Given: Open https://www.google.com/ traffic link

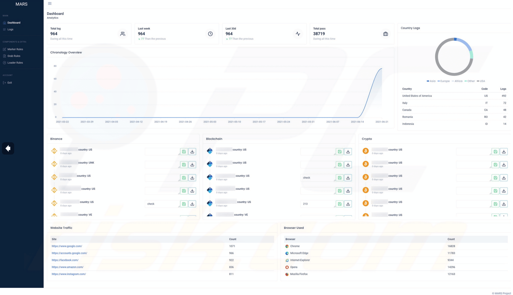Looking at the screenshot, I should point(67,246).
